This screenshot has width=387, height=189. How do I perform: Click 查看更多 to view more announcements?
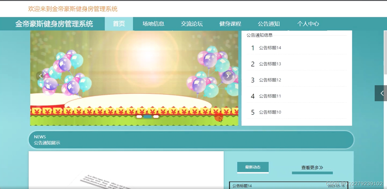point(312,168)
